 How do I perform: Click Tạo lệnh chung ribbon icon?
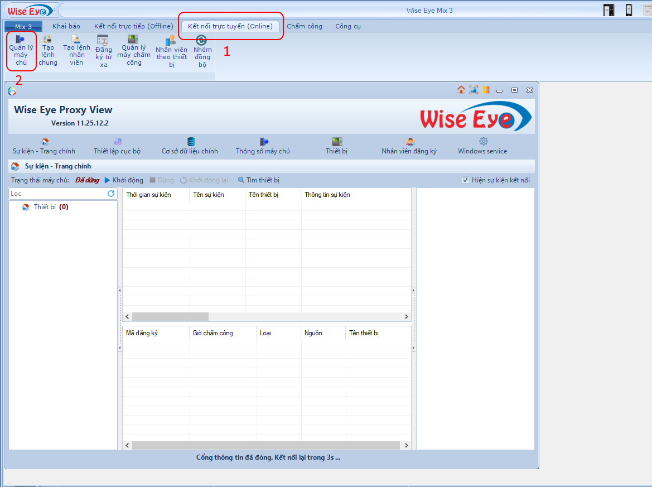coord(48,51)
